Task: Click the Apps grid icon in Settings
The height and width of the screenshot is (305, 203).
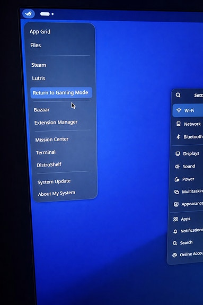Action: (175, 219)
